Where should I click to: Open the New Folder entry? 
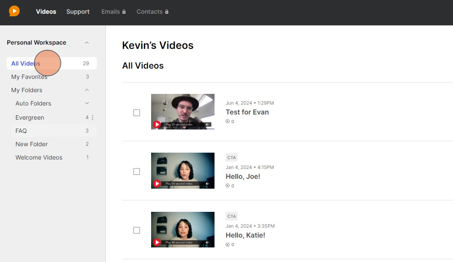tap(54, 144)
